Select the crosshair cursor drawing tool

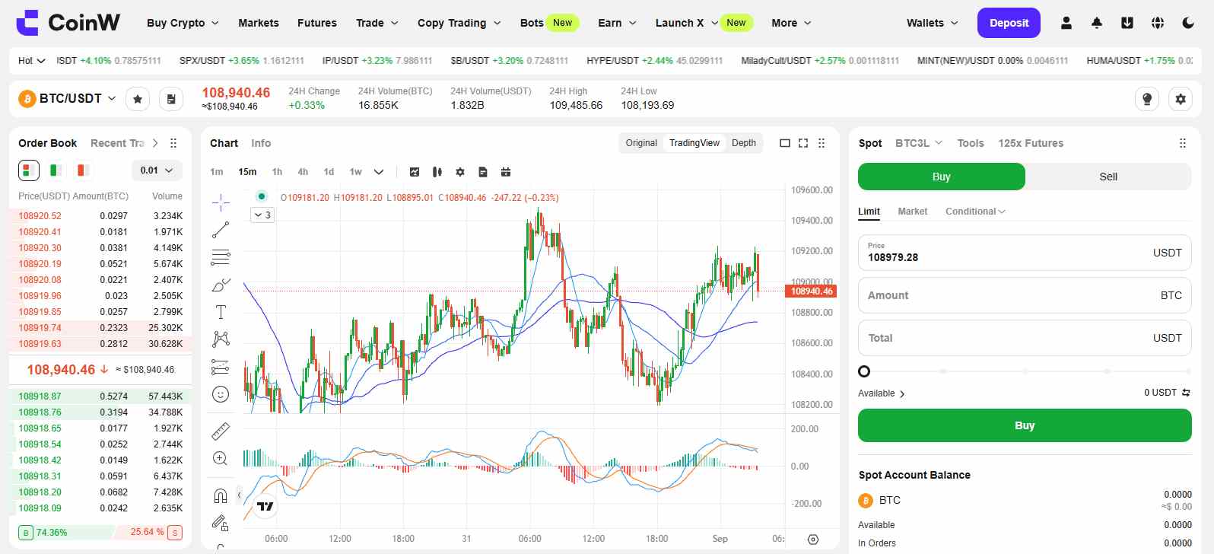[221, 202]
